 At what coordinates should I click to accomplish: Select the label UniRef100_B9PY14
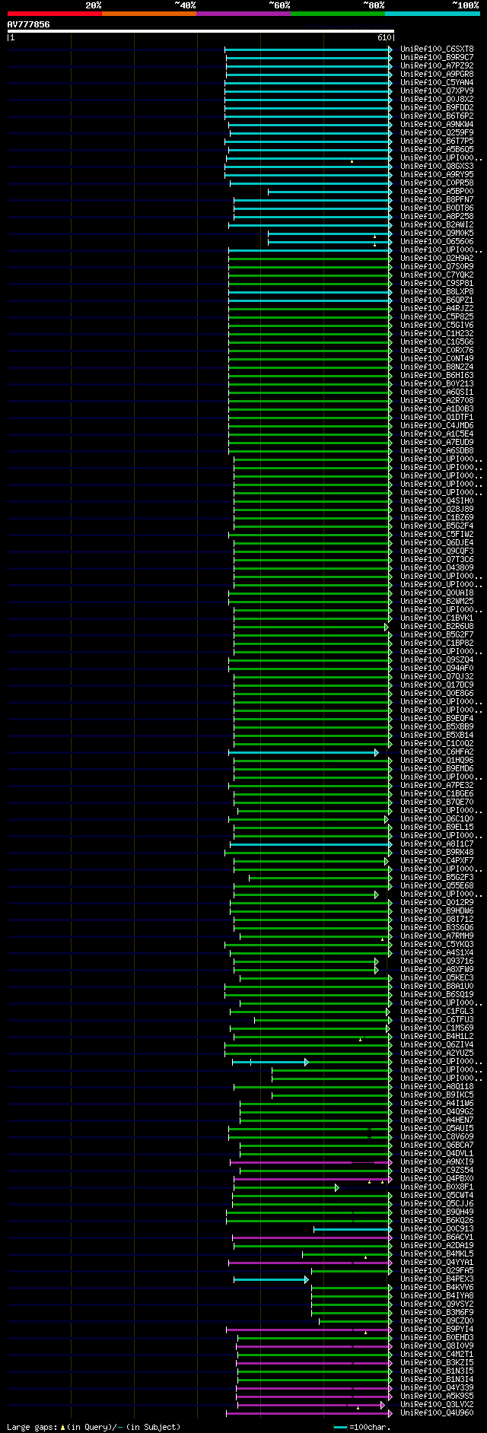pyautogui.click(x=437, y=1329)
